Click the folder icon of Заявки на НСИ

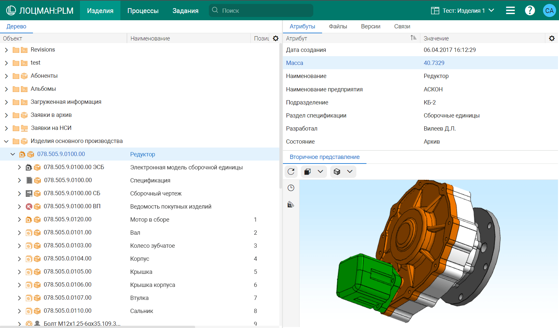(16, 128)
